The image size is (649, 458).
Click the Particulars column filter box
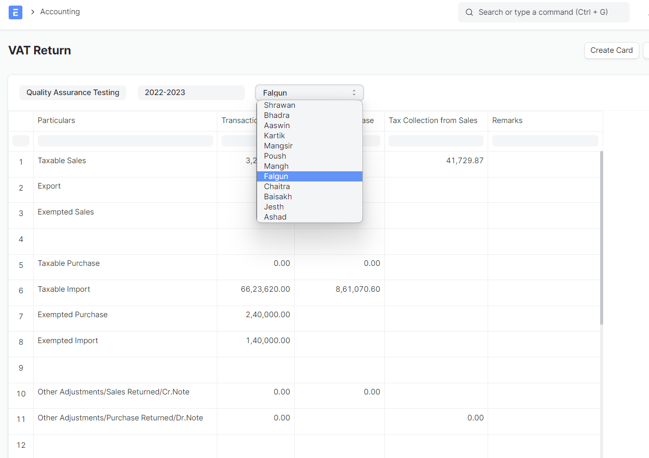(125, 141)
